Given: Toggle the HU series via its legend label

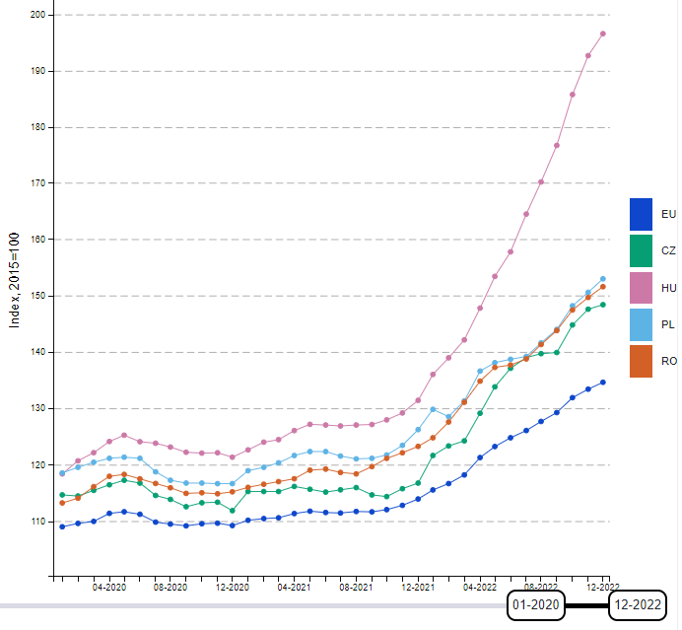Looking at the screenshot, I should point(668,288).
